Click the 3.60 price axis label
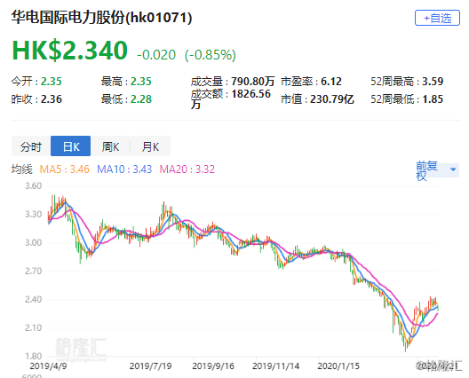Image resolution: width=469 pixels, height=378 pixels. click(x=33, y=185)
